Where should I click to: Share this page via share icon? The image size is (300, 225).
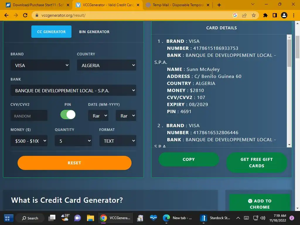click(244, 15)
